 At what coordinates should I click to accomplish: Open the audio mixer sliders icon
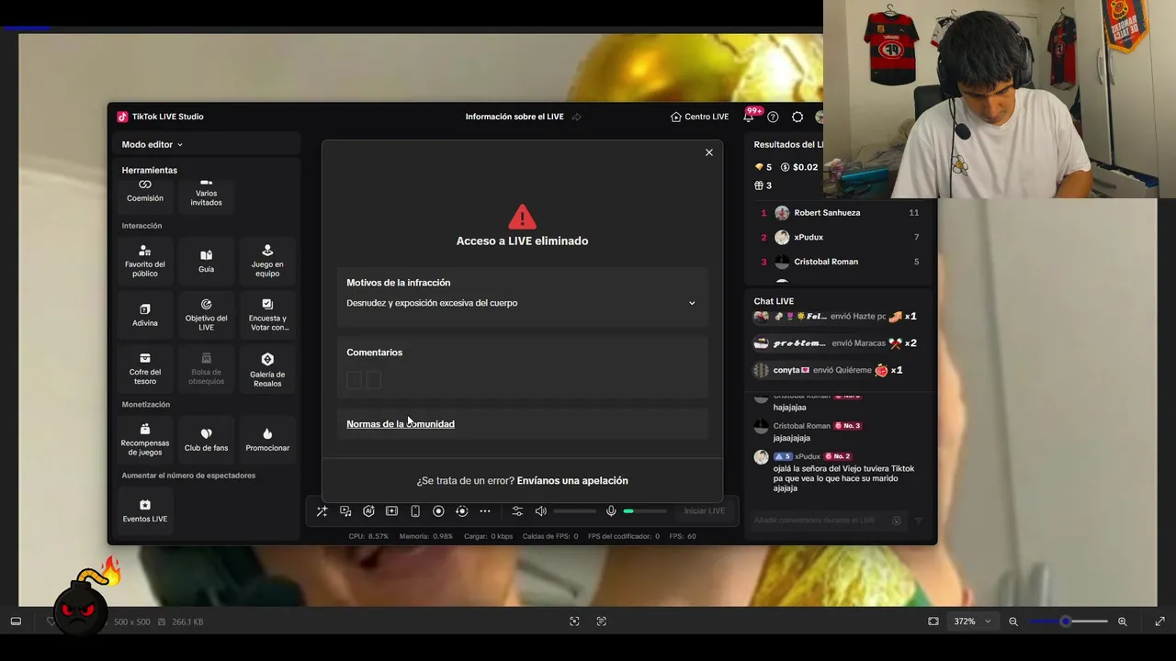click(x=517, y=511)
